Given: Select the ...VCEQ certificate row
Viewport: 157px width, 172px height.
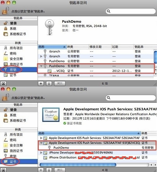Looking at the screenshot, I should (96, 71).
